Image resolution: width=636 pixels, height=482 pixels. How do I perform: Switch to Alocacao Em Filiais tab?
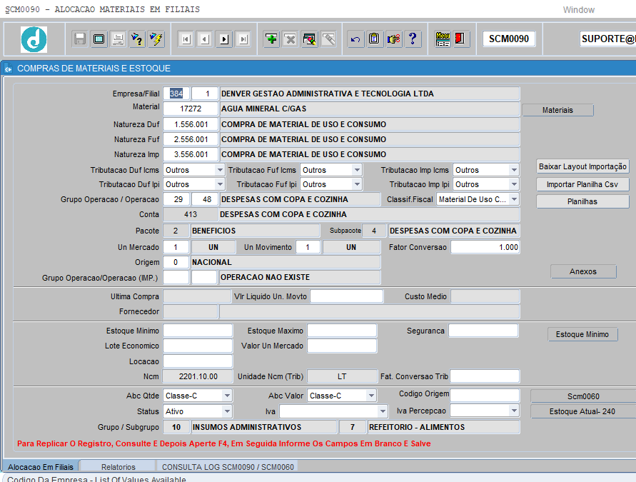(x=41, y=466)
